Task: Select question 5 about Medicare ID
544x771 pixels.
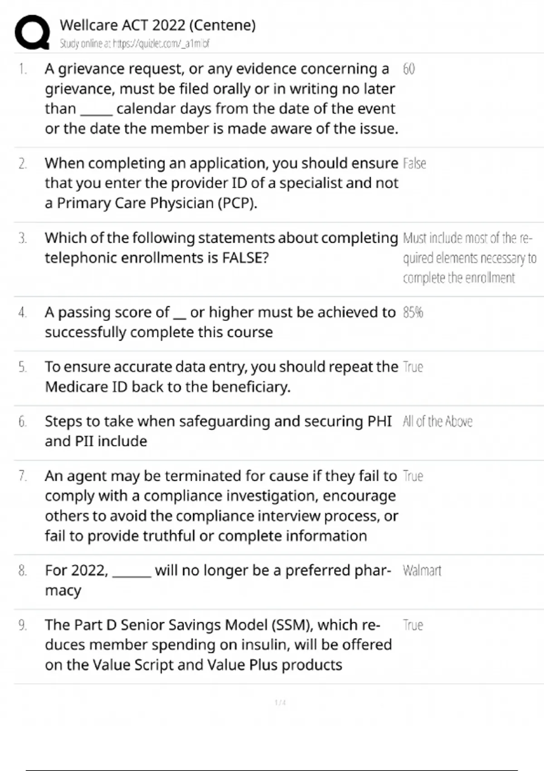Action: (x=221, y=376)
